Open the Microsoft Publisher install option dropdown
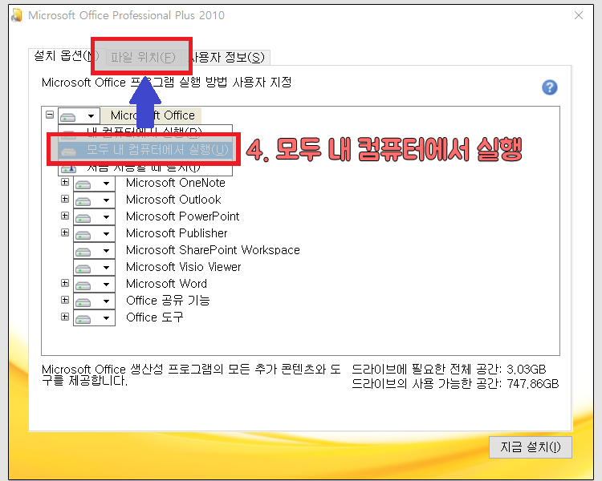 coord(94,234)
